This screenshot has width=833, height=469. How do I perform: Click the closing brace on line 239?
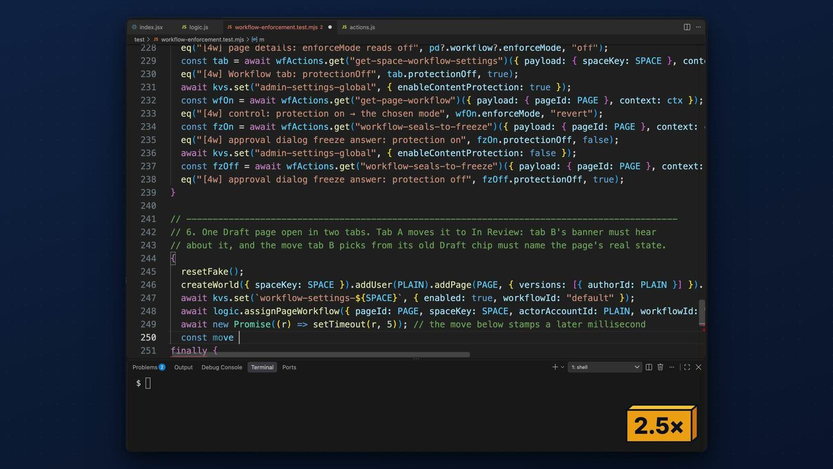click(173, 193)
